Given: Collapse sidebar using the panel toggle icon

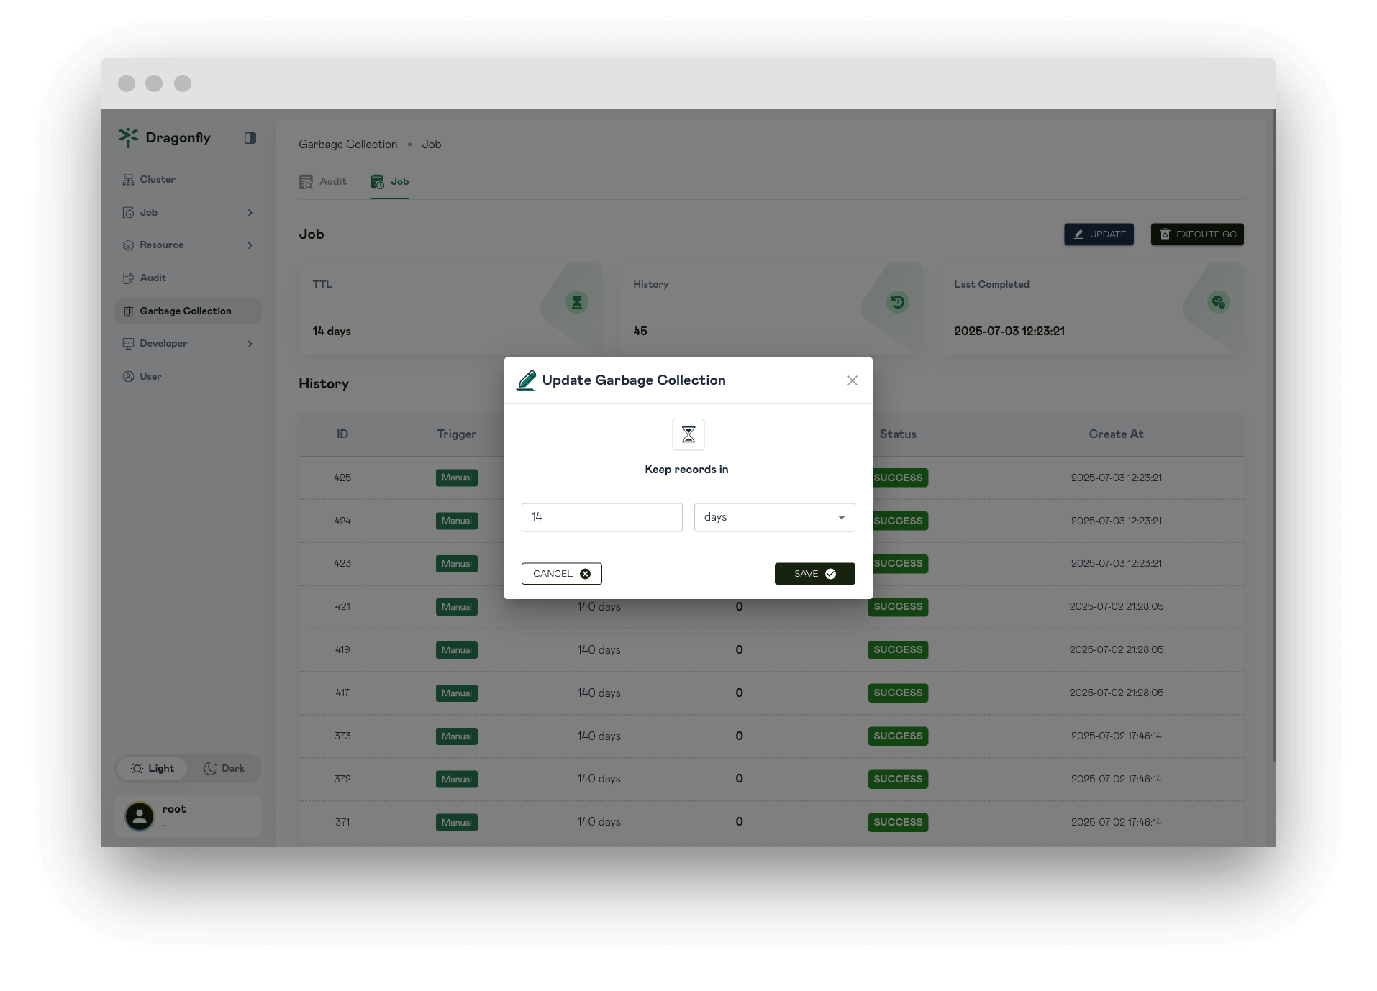Looking at the screenshot, I should pos(250,138).
